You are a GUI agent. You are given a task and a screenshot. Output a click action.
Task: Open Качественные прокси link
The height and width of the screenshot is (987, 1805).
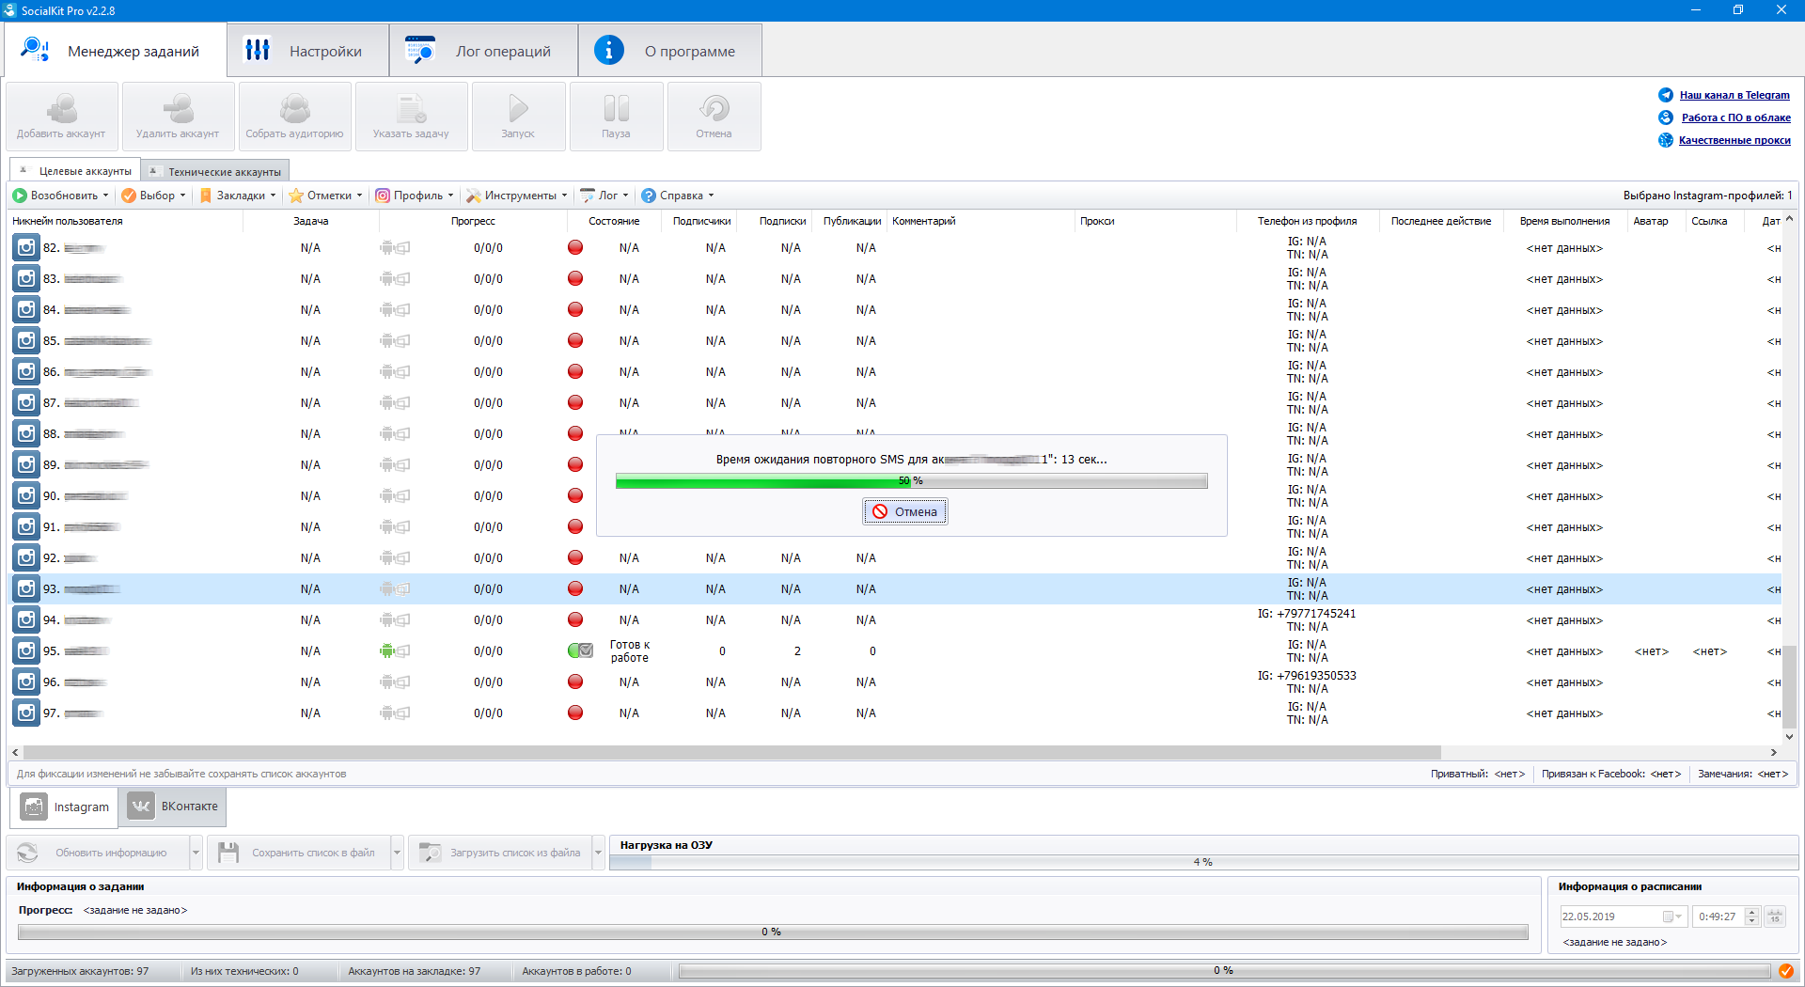pos(1734,140)
